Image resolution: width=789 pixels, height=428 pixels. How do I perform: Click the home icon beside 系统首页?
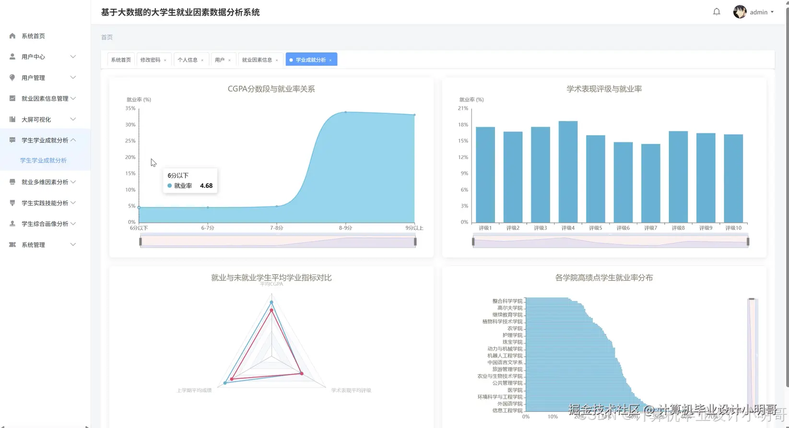12,36
